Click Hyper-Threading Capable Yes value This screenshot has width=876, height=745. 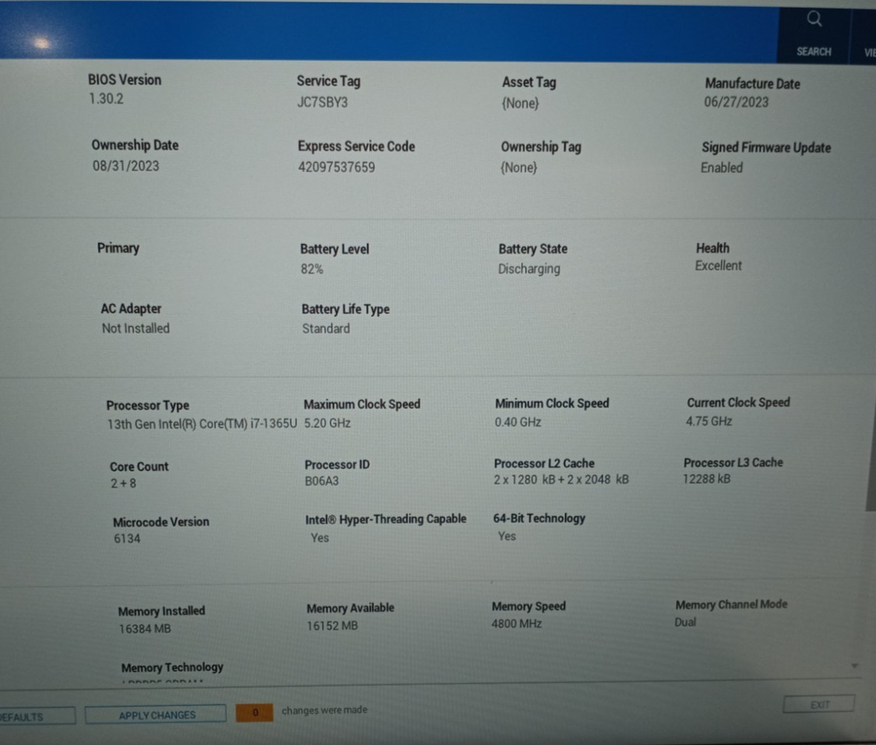tap(319, 538)
